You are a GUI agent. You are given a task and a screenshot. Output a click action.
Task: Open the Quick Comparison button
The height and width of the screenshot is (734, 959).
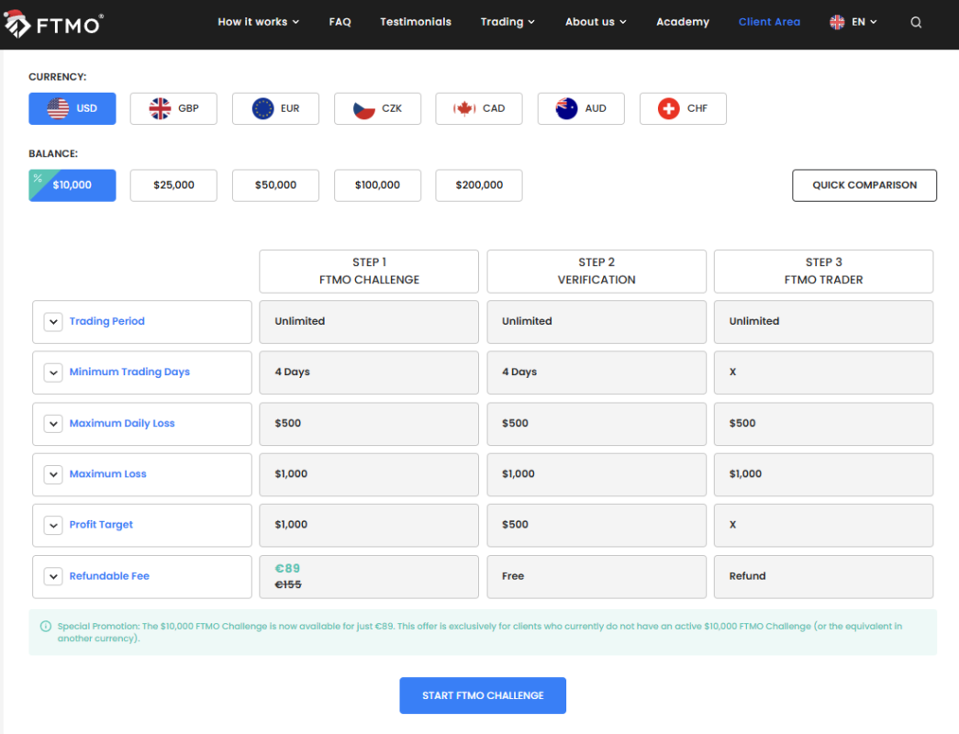(864, 185)
